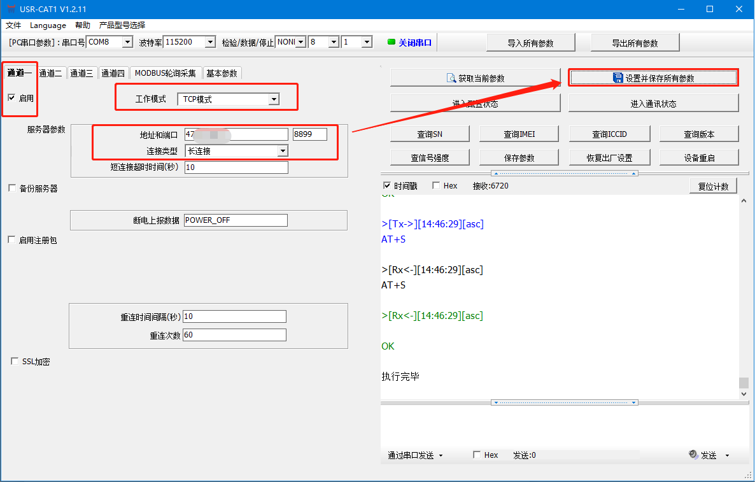Click the port field showing 8899
The width and height of the screenshot is (755, 482).
pyautogui.click(x=309, y=134)
